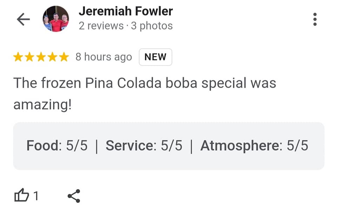This screenshot has width=337, height=217.
Task: Click the second yellow rating star
Action: pos(29,57)
